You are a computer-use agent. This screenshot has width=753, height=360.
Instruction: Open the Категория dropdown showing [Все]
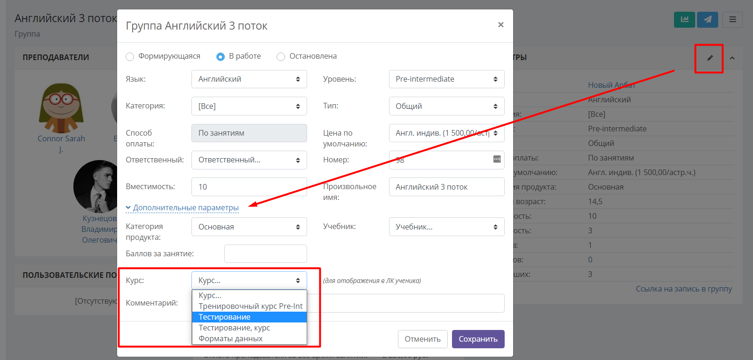point(249,106)
